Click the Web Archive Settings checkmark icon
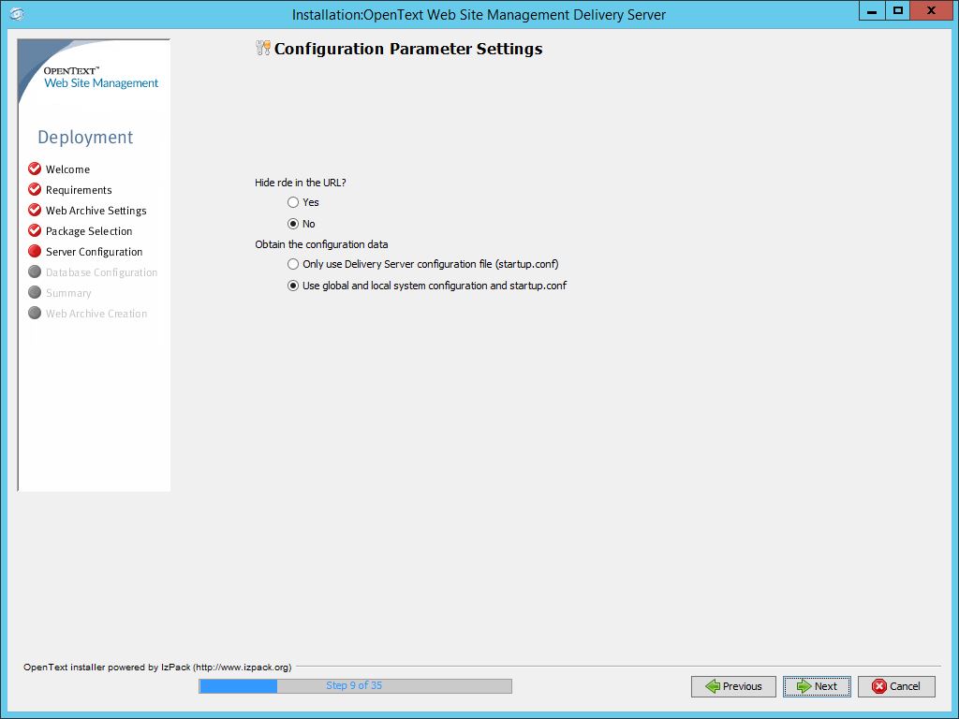This screenshot has width=959, height=719. pyautogui.click(x=35, y=211)
